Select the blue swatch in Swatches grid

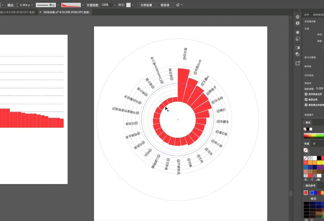point(306,167)
